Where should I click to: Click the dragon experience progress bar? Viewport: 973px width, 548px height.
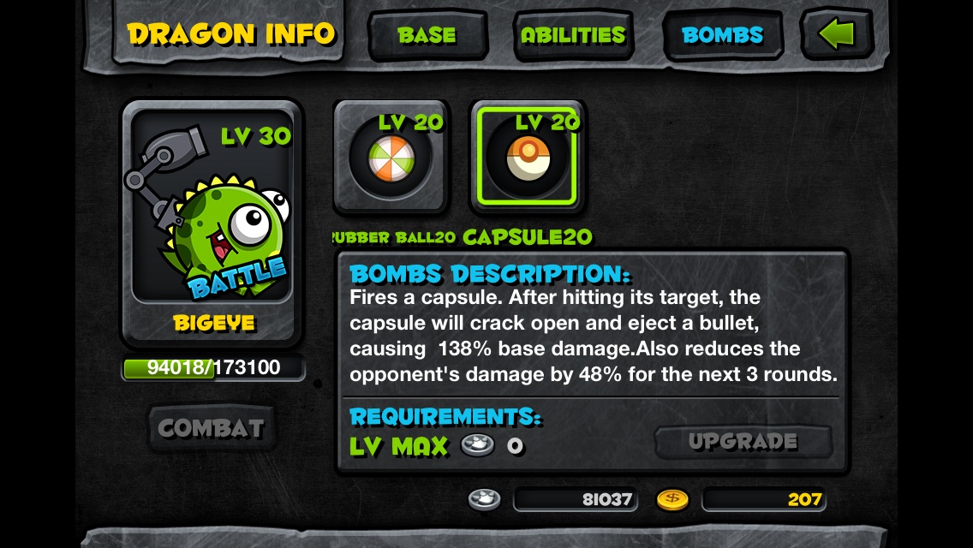click(212, 367)
